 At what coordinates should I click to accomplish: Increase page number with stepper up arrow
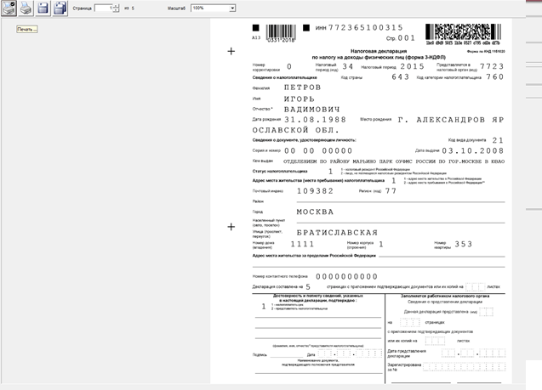point(116,6)
